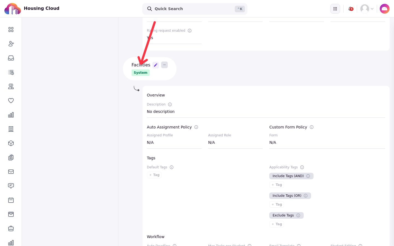
Task: Click info icon beside Applicability Tags
Action: pyautogui.click(x=302, y=167)
